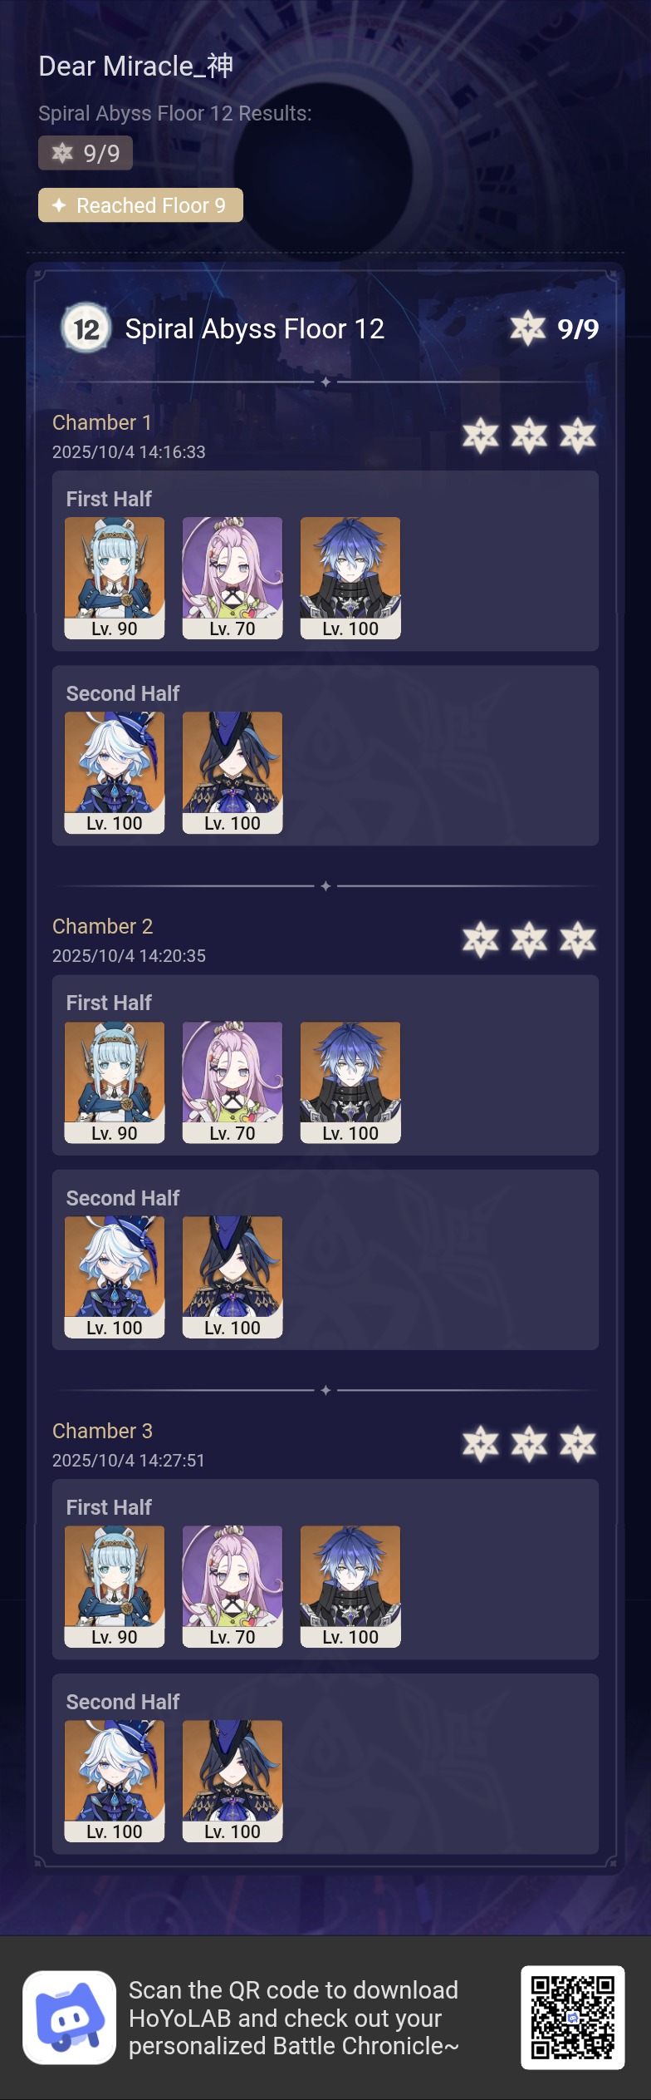
Task: Click the Reached Floor 9 badge
Action: pos(140,205)
